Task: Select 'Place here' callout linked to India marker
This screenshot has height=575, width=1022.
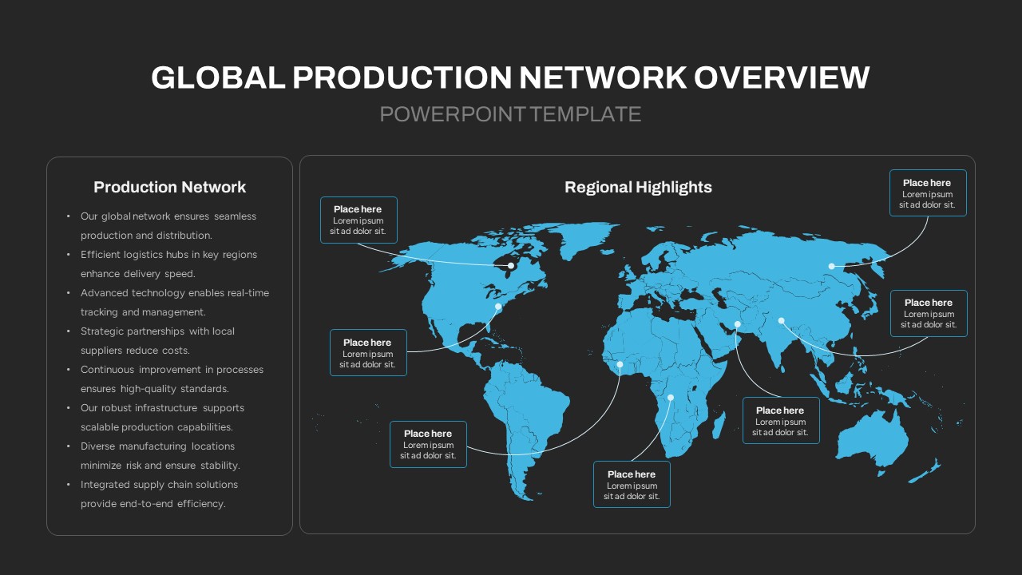Action: [x=929, y=313]
